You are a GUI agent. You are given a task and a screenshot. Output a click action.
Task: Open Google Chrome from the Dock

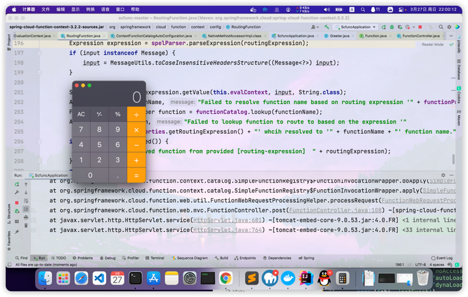pos(226,278)
